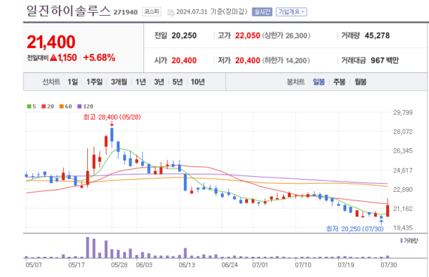Viewport: 429px width, 277px height.
Task: Click the 05/28 date on the axis
Action: (119, 265)
